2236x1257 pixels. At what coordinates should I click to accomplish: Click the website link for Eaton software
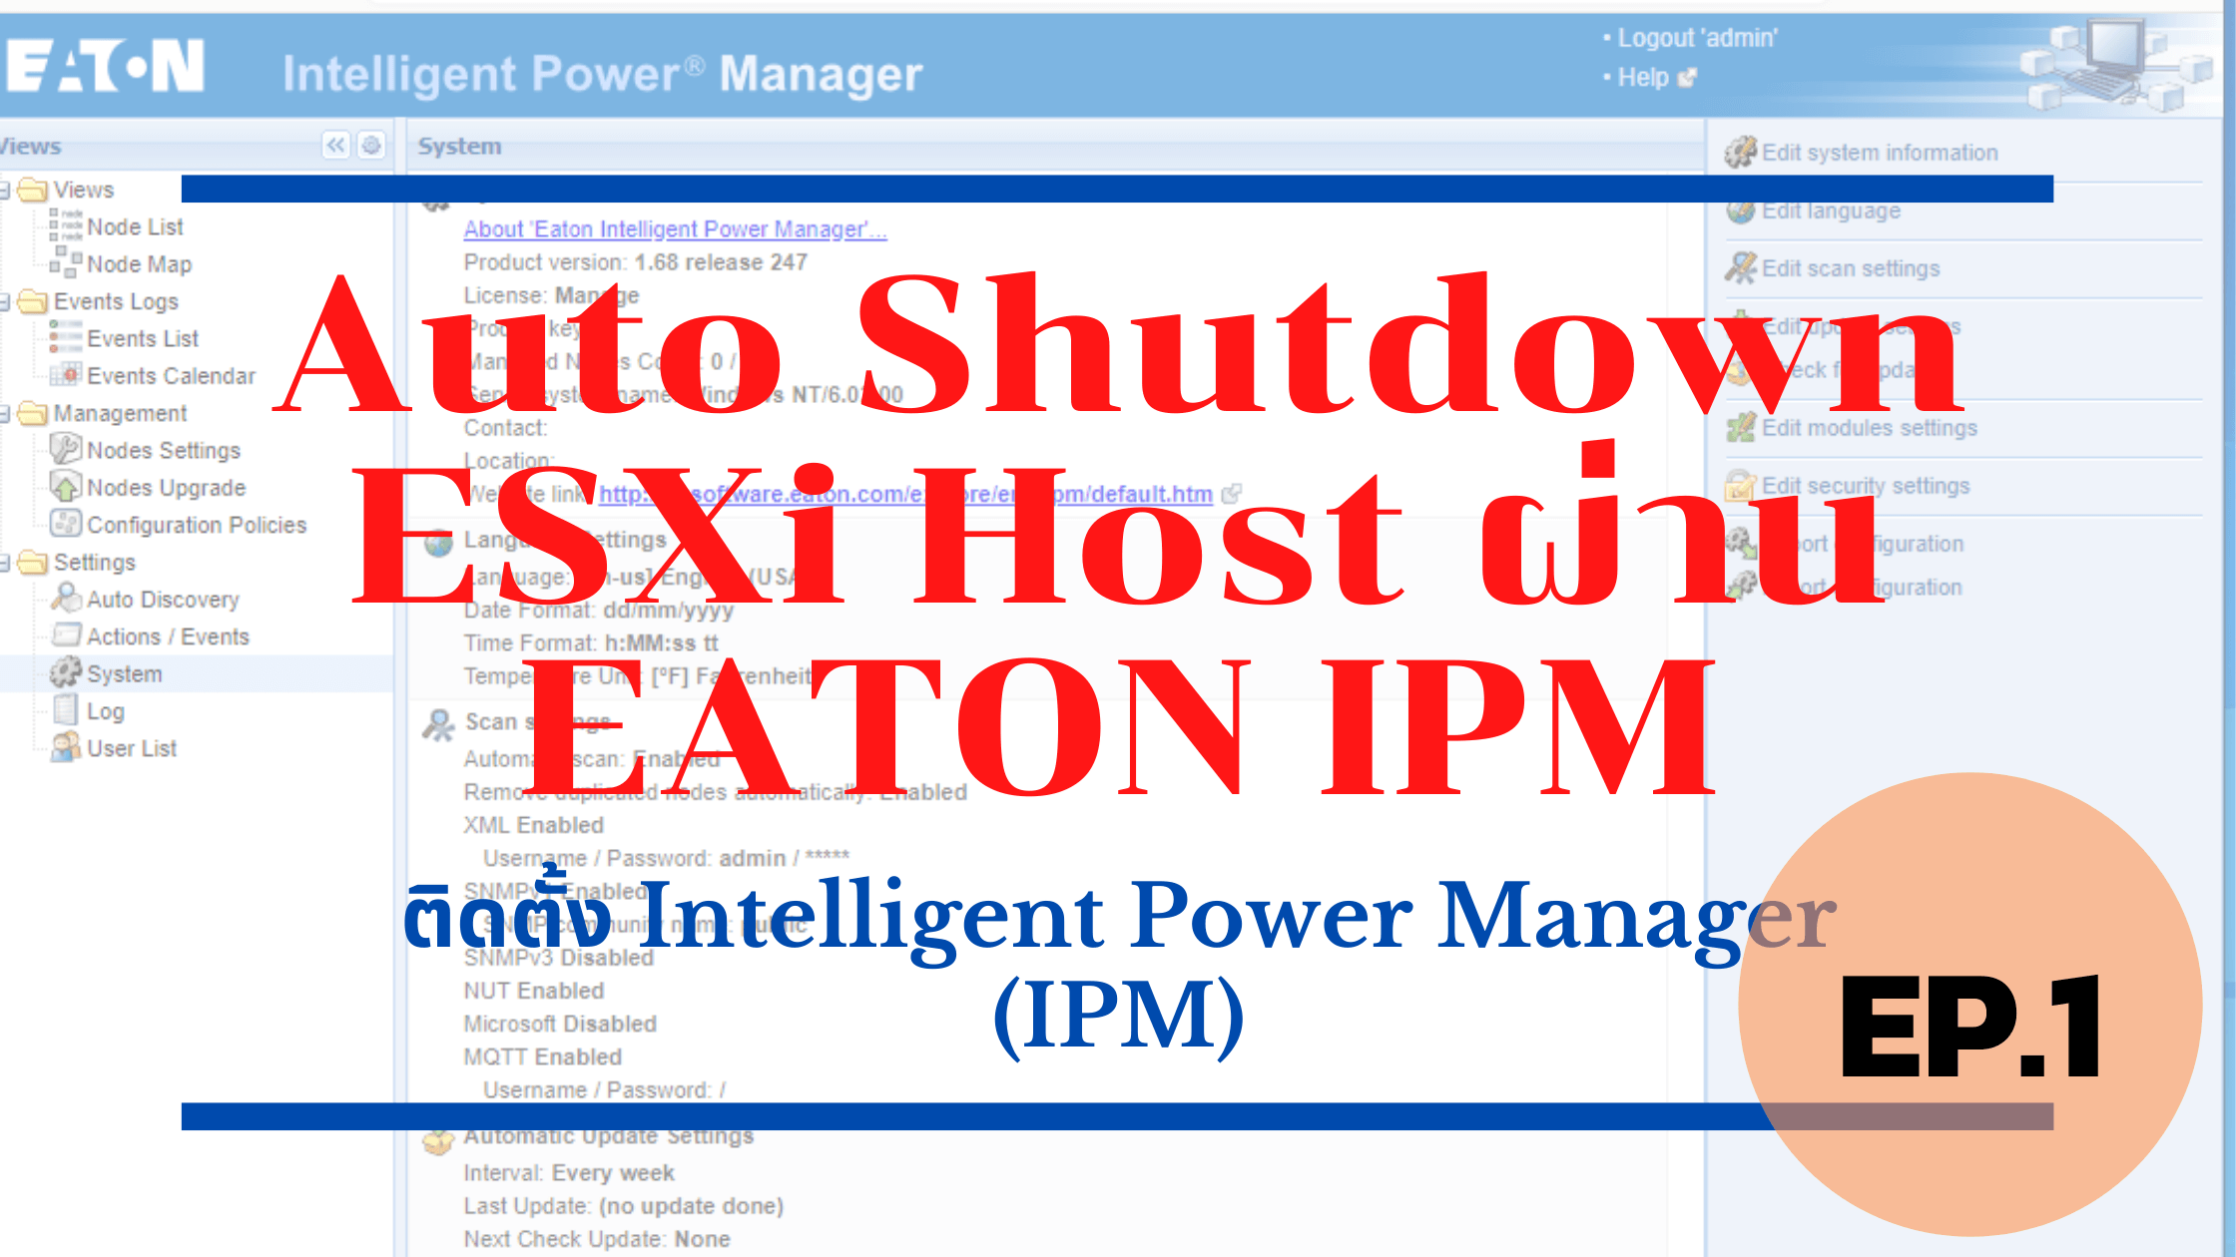coord(907,493)
